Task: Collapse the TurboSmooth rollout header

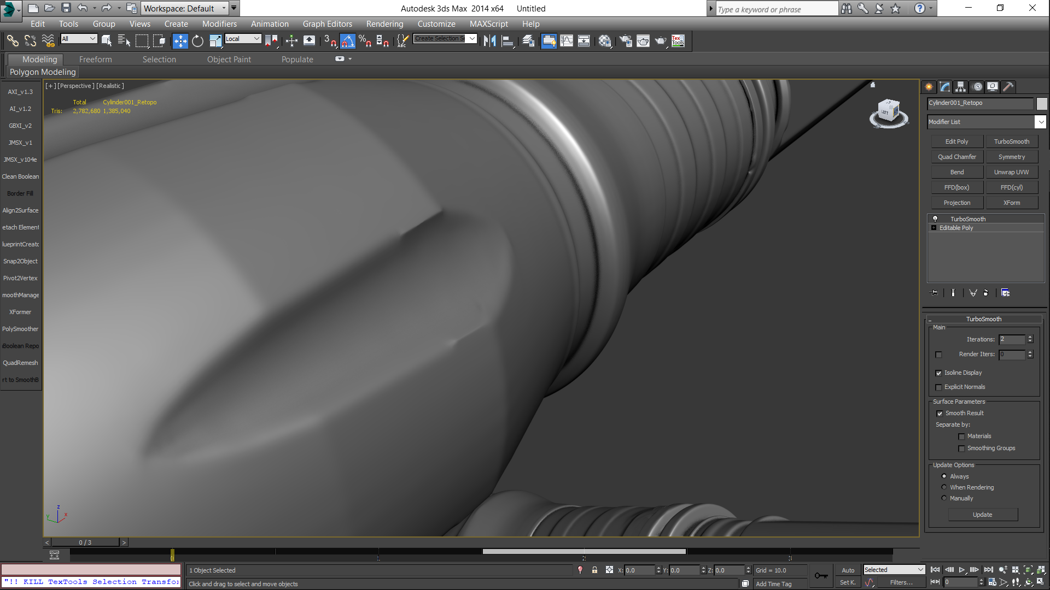Action: tap(984, 319)
